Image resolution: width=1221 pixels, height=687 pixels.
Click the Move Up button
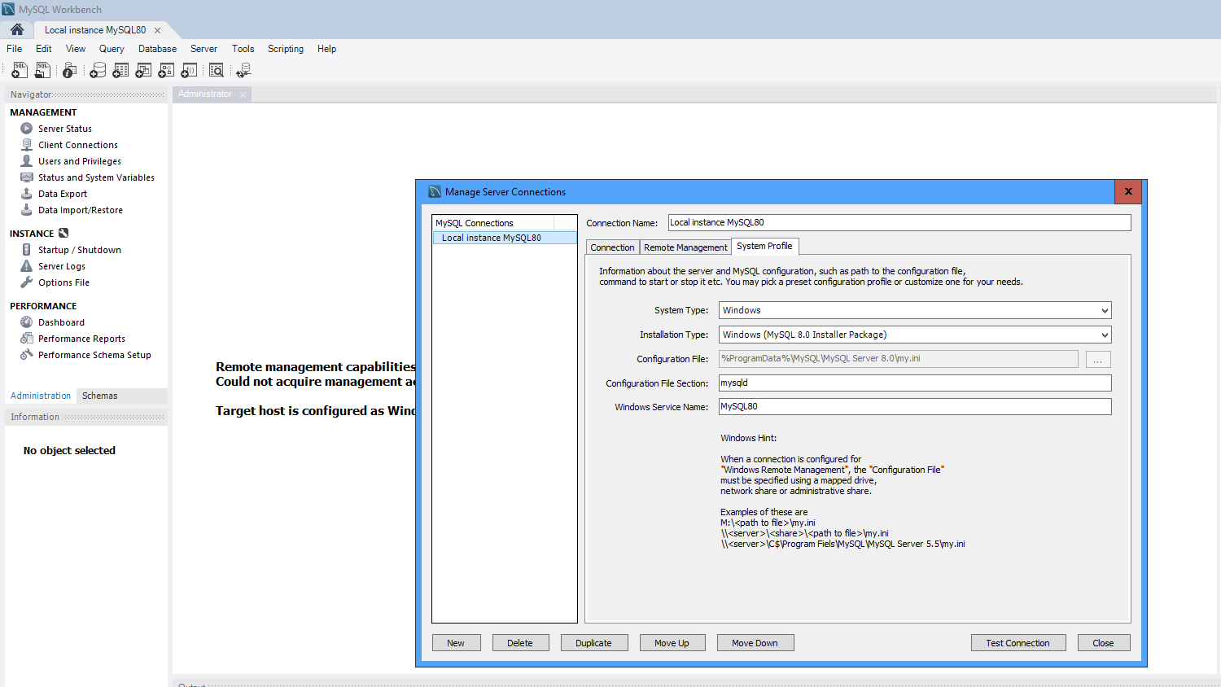(672, 643)
